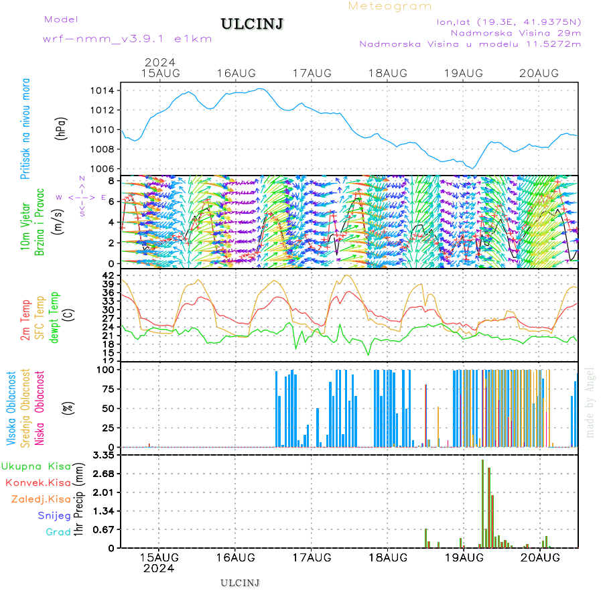Click the "(m/s)" wind speed unit

tap(58, 222)
